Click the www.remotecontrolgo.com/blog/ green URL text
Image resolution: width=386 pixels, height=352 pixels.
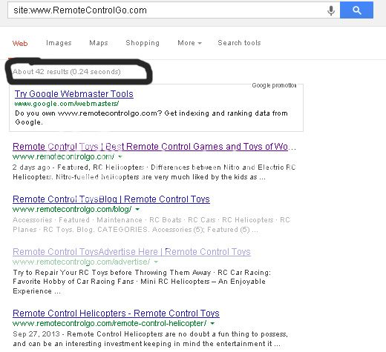72,209
